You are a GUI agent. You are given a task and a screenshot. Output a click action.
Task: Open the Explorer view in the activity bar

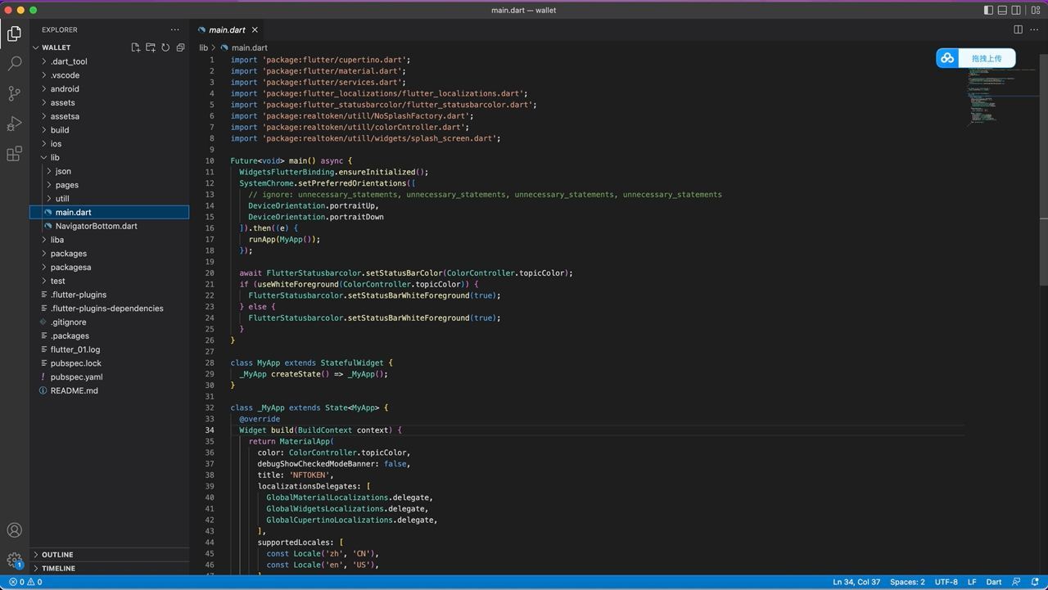pos(14,34)
